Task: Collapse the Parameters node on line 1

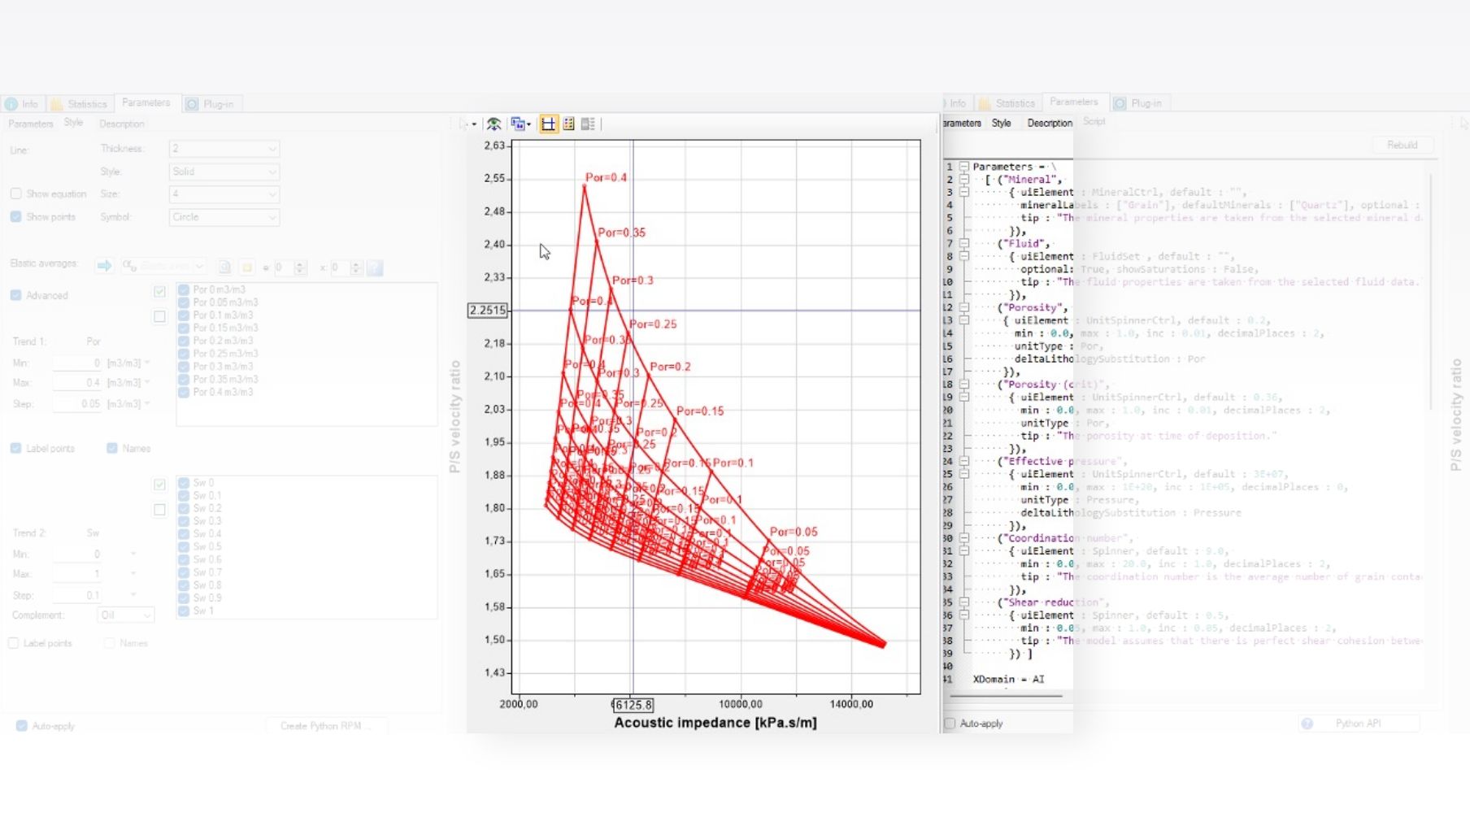Action: (x=963, y=167)
